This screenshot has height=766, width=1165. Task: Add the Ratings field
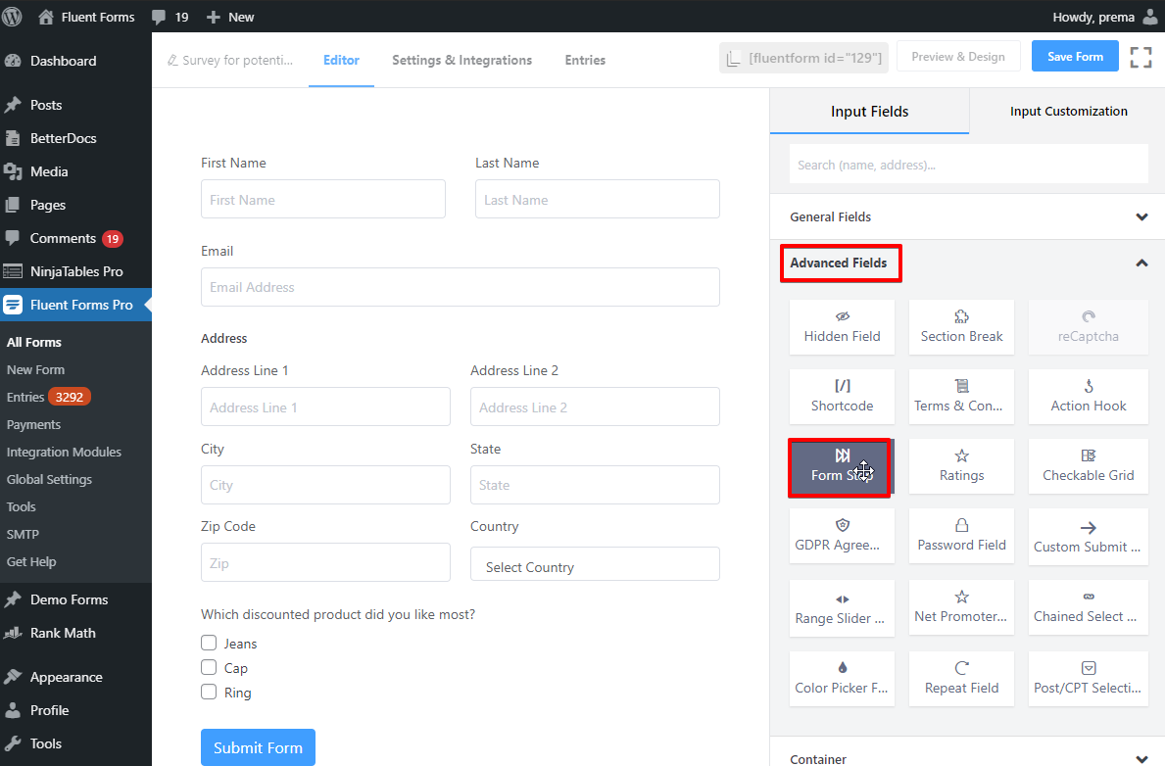coord(961,466)
